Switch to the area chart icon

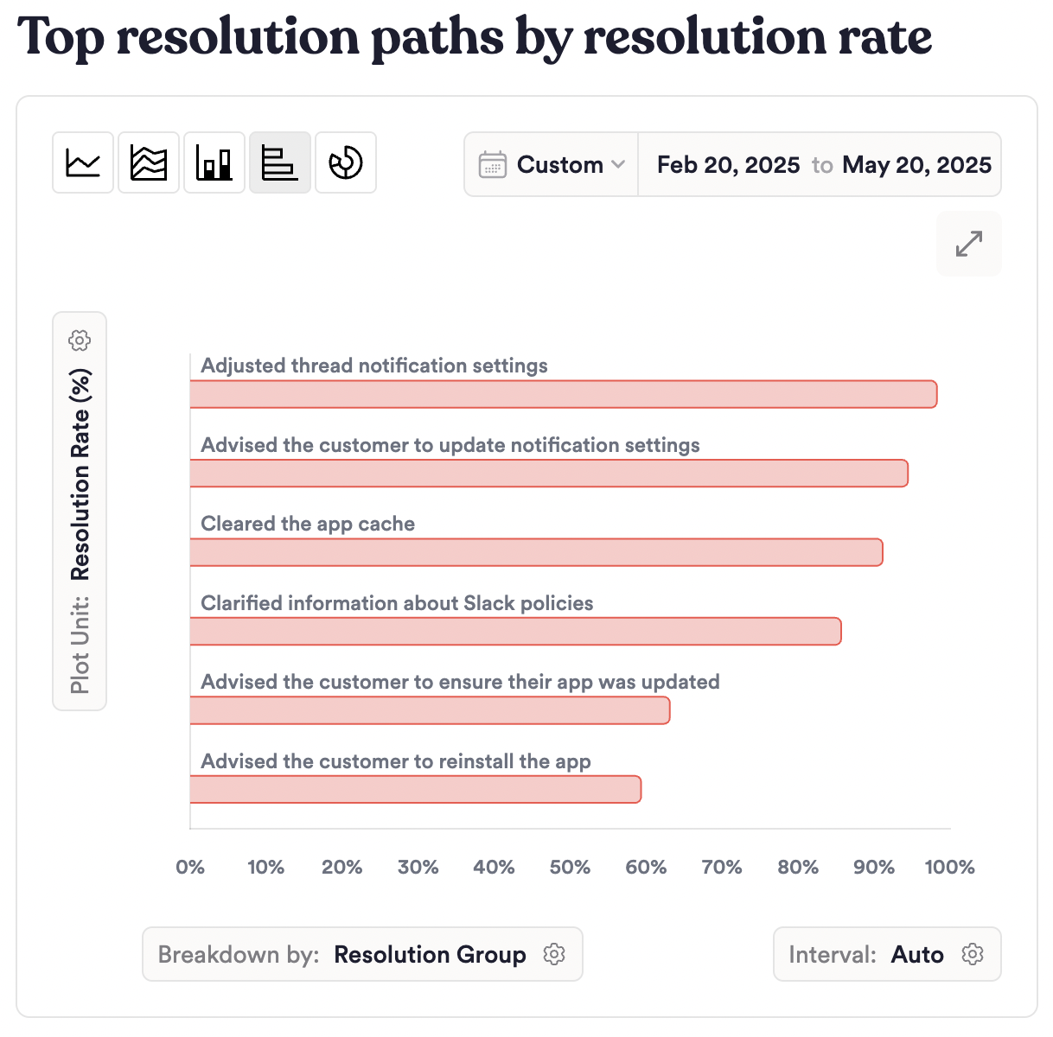(x=148, y=162)
